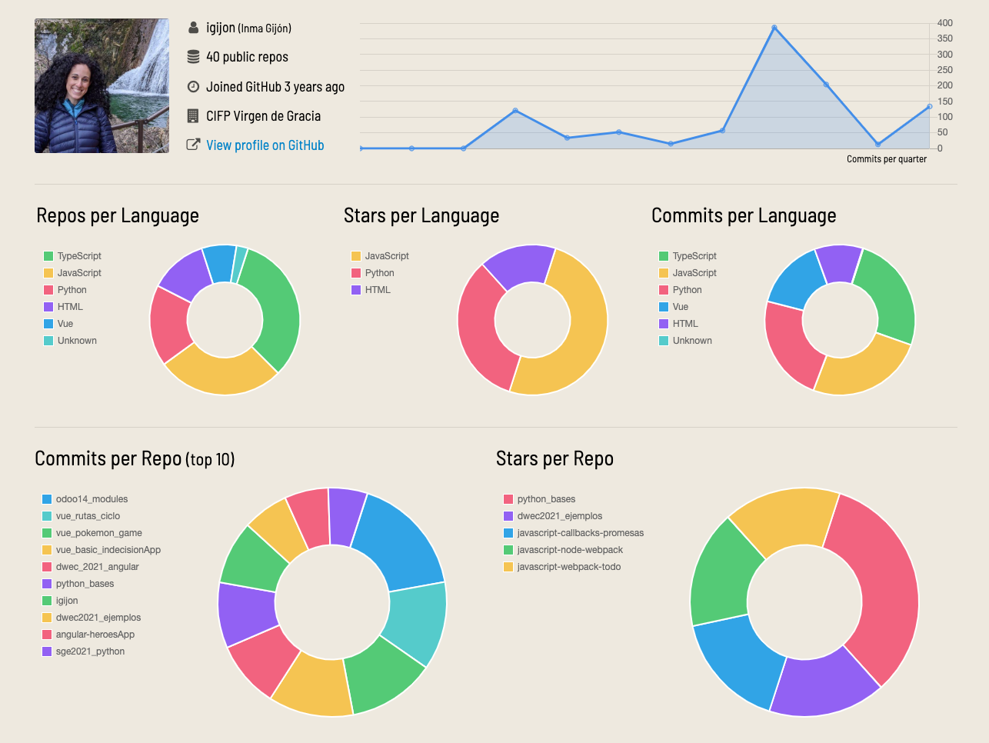Open the View profile on GitHub link
This screenshot has height=743, width=989.
pyautogui.click(x=264, y=145)
